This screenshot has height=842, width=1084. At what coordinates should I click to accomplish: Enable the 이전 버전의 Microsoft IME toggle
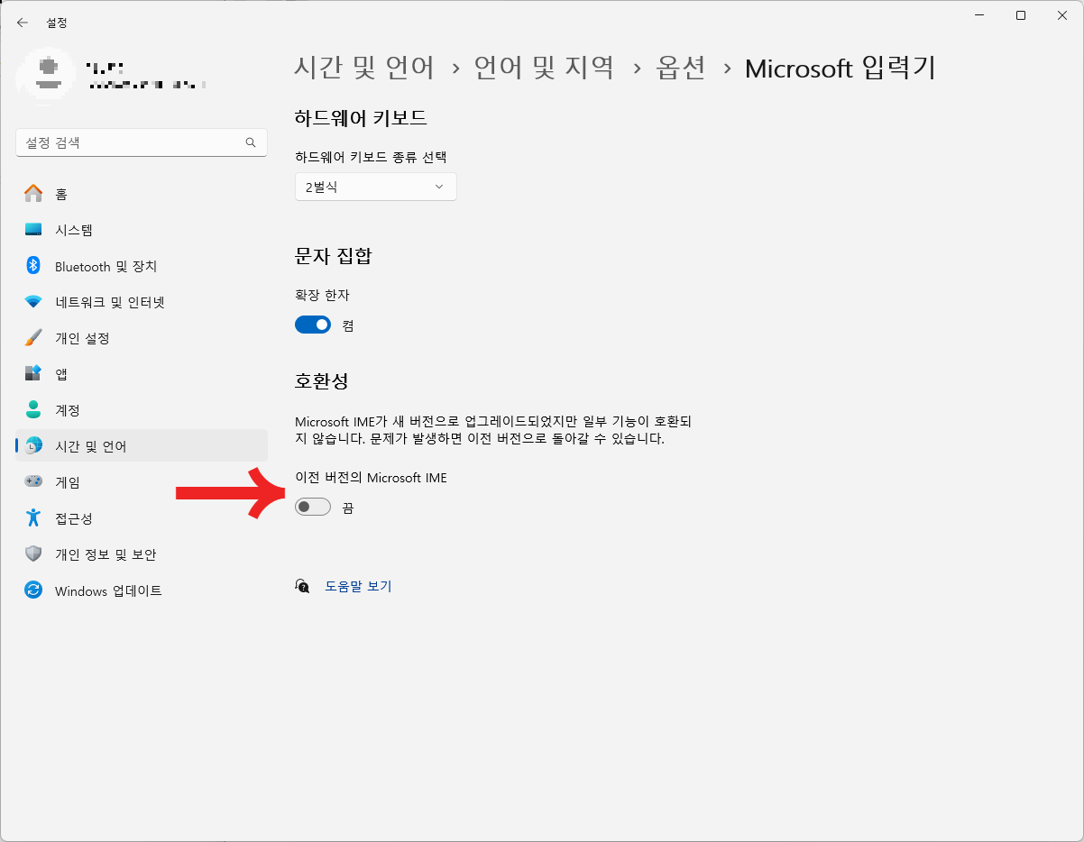(x=313, y=508)
